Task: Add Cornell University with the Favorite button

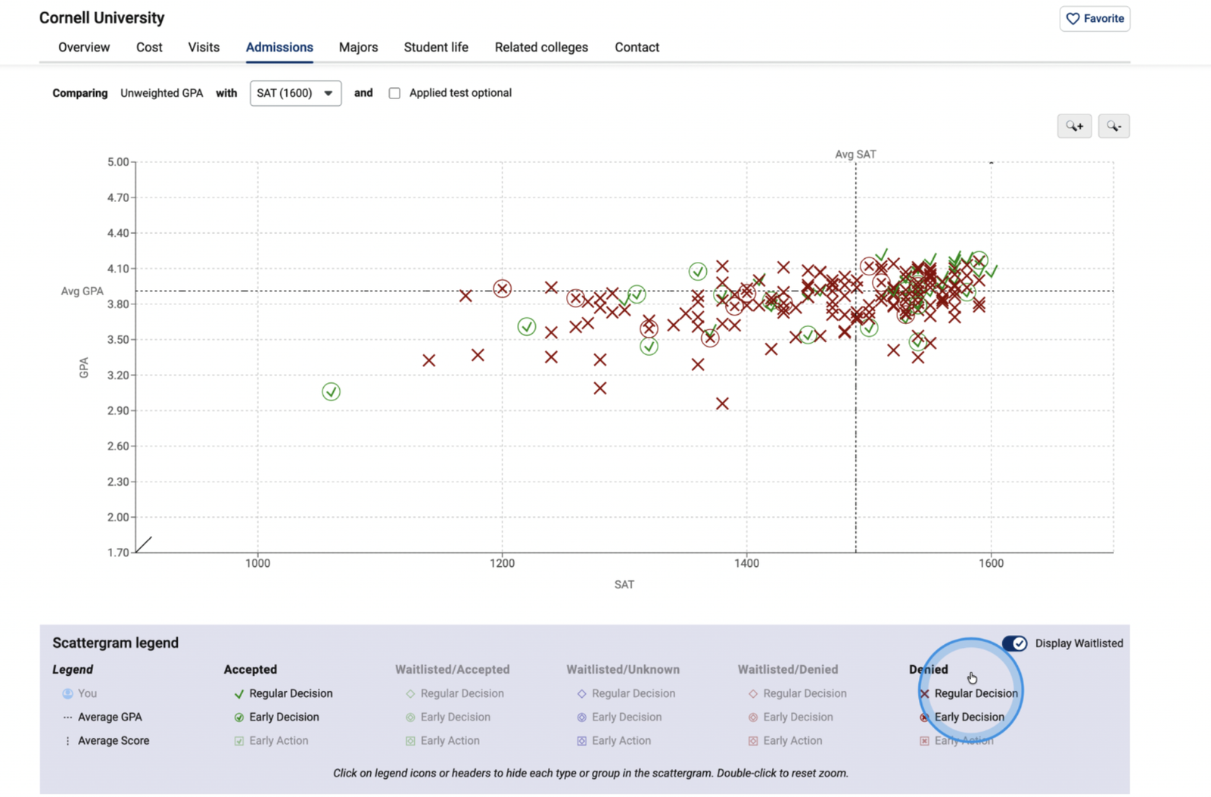Action: (1094, 18)
